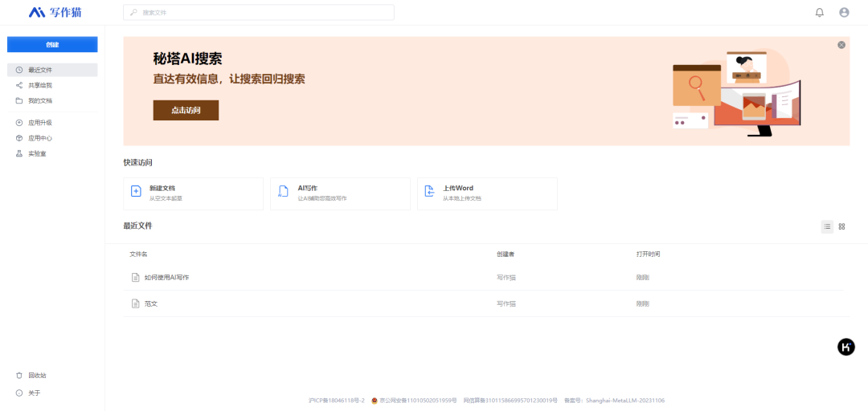This screenshot has width=868, height=411.
Task: Open the 京公网安备 footer link
Action: [414, 400]
